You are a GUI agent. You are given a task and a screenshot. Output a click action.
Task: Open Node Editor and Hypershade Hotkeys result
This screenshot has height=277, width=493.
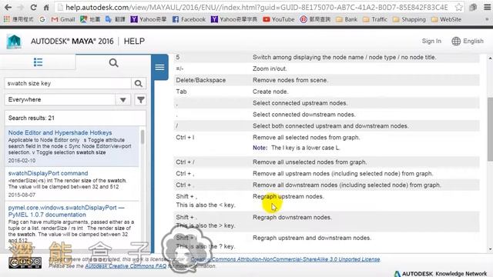60,132
